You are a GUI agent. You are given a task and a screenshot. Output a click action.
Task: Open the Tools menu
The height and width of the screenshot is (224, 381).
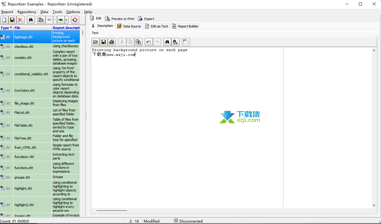point(57,12)
